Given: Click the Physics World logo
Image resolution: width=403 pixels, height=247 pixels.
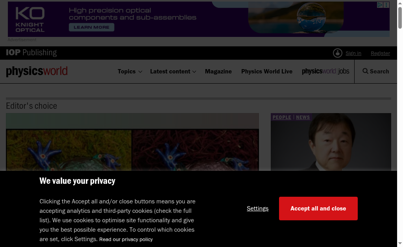Looking at the screenshot, I should click(37, 71).
